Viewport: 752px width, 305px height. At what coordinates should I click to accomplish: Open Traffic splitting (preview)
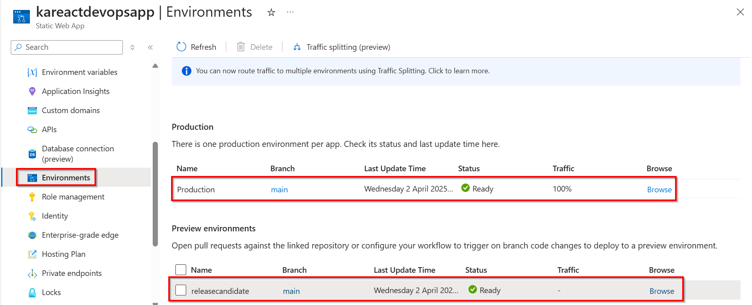pos(348,47)
